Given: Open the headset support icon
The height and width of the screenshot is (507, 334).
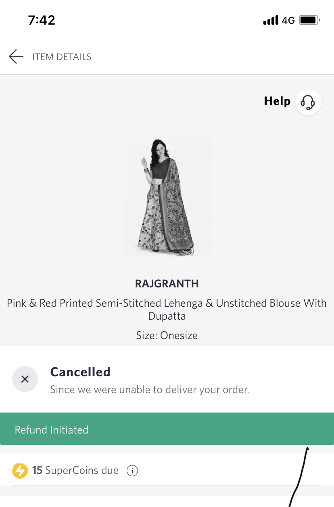Looking at the screenshot, I should point(308,102).
